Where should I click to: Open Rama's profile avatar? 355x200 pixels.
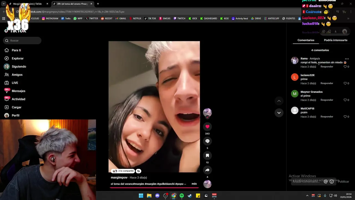(x=295, y=60)
